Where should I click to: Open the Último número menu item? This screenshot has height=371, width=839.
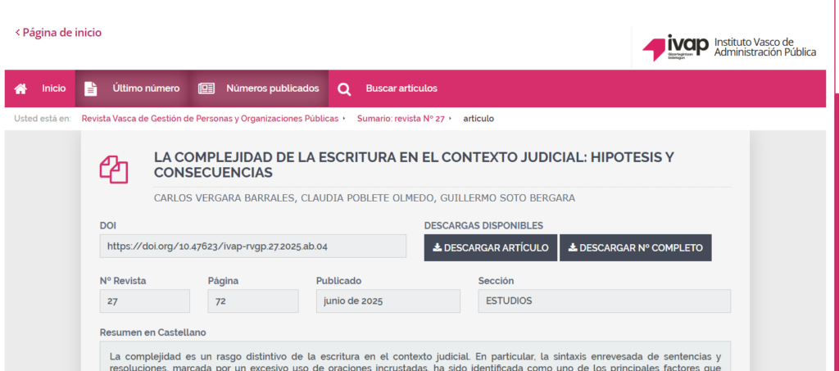tap(132, 88)
